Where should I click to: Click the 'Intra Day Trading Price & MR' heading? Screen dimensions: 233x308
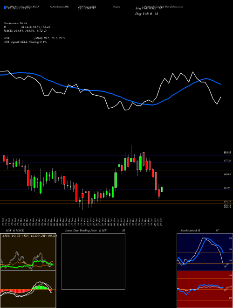86,231
